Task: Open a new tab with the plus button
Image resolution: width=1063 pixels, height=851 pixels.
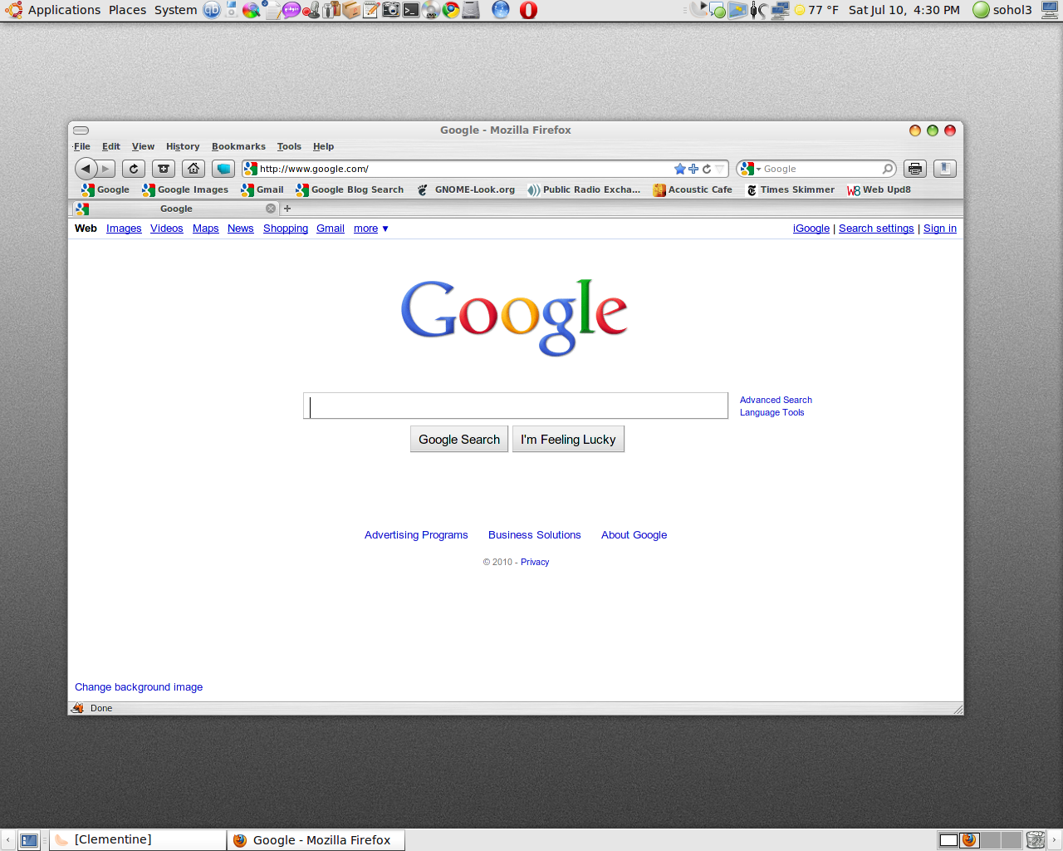Action: (x=287, y=209)
